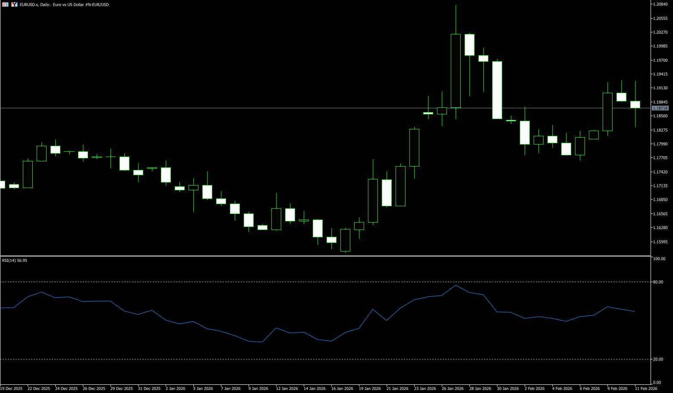Image resolution: width=673 pixels, height=393 pixels.
Task: Click the RSI line's highest peak near 80
Action: click(456, 285)
